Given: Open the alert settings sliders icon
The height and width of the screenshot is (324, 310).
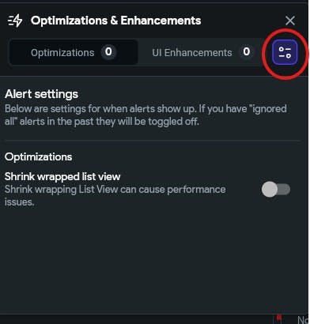Looking at the screenshot, I should (285, 52).
